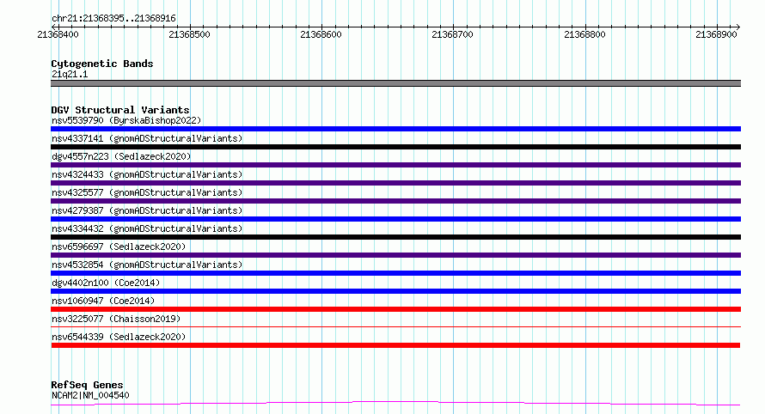Click the thin red line of nsv3225077
Viewport: 765px width, 414px height.
pyautogui.click(x=395, y=326)
